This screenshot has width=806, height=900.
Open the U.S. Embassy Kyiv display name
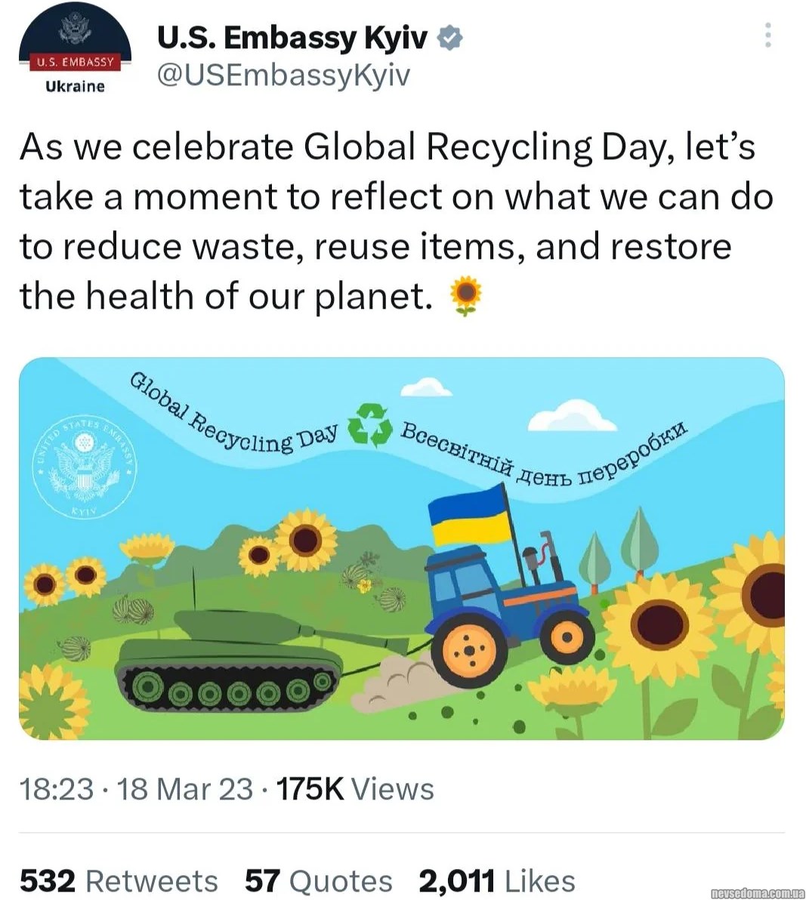point(292,38)
